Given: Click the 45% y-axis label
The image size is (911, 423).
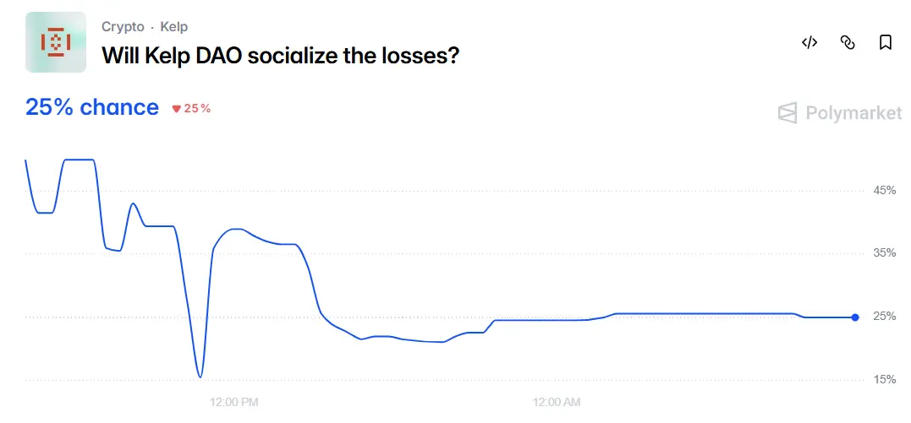Looking at the screenshot, I should 884,191.
